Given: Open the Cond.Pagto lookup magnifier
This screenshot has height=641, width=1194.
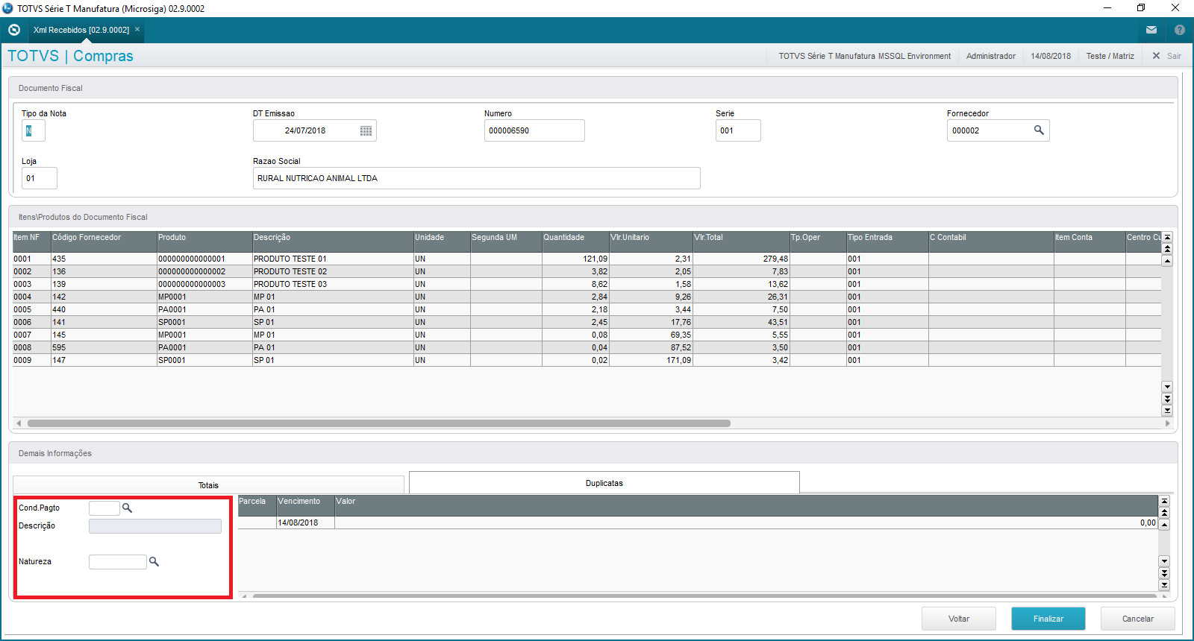Looking at the screenshot, I should [x=128, y=508].
